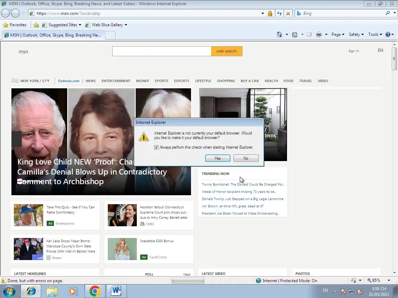Click the network tray icon

tap(352, 291)
